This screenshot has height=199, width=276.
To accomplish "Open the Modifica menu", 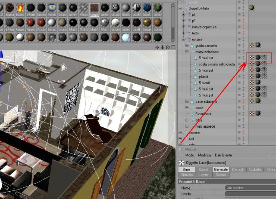I will click(204, 155).
